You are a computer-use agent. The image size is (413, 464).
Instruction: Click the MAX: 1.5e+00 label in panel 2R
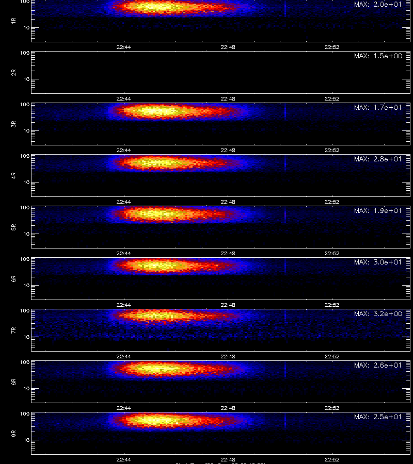(x=378, y=56)
